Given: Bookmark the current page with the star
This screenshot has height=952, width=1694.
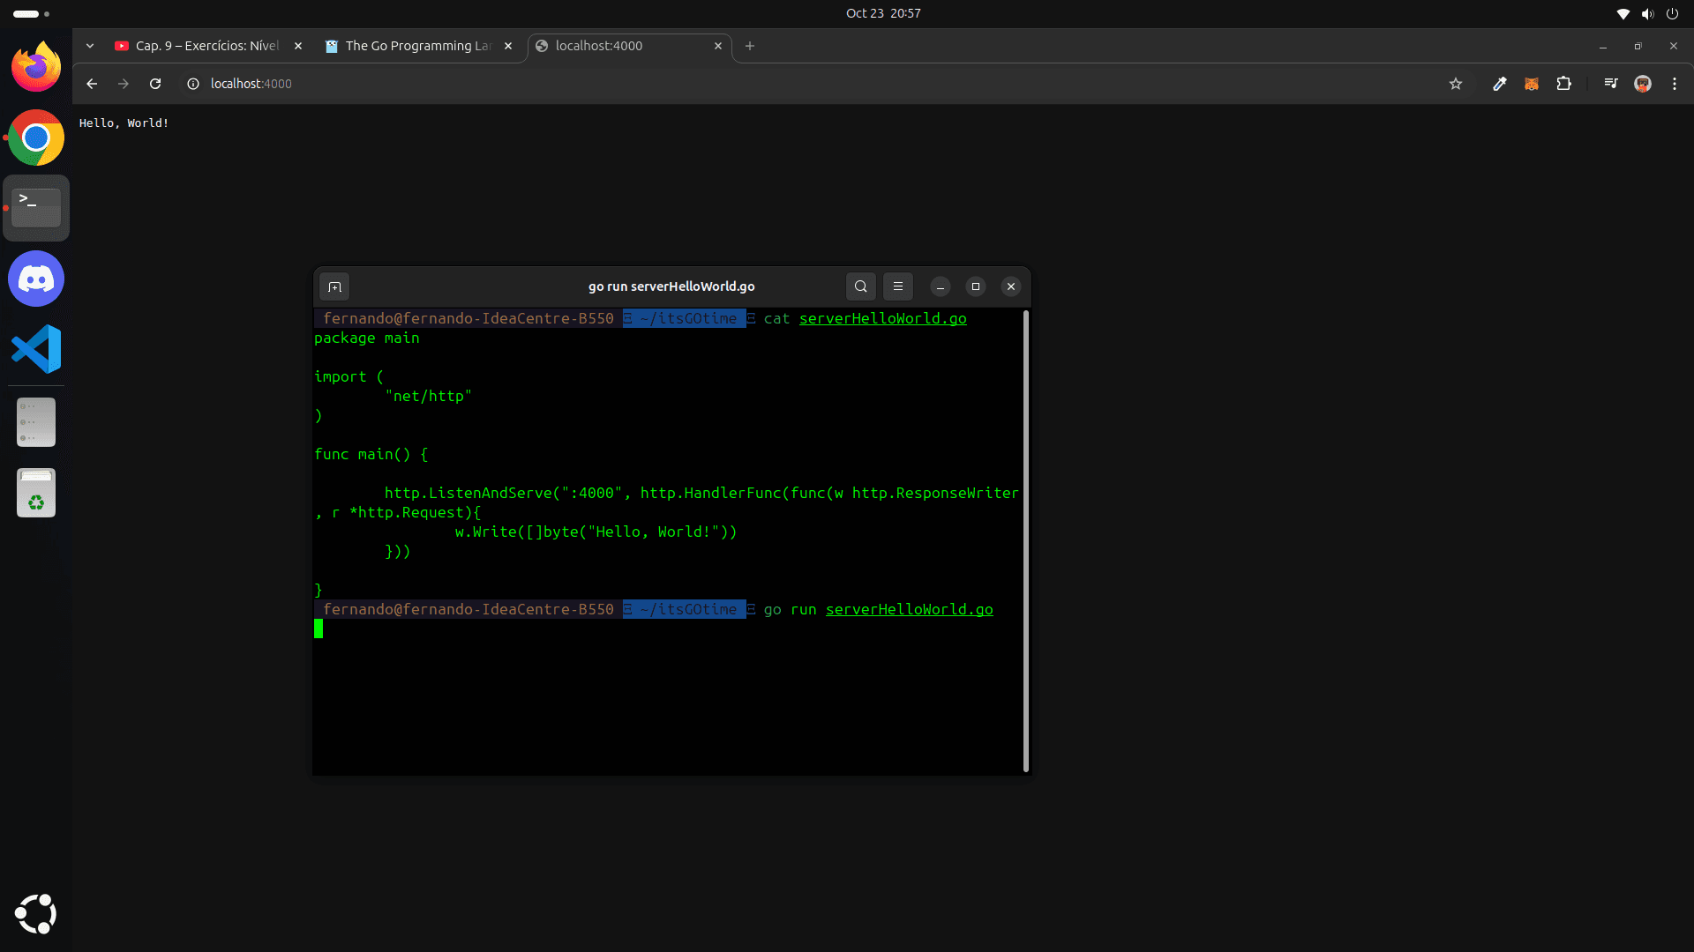Looking at the screenshot, I should pos(1456,84).
